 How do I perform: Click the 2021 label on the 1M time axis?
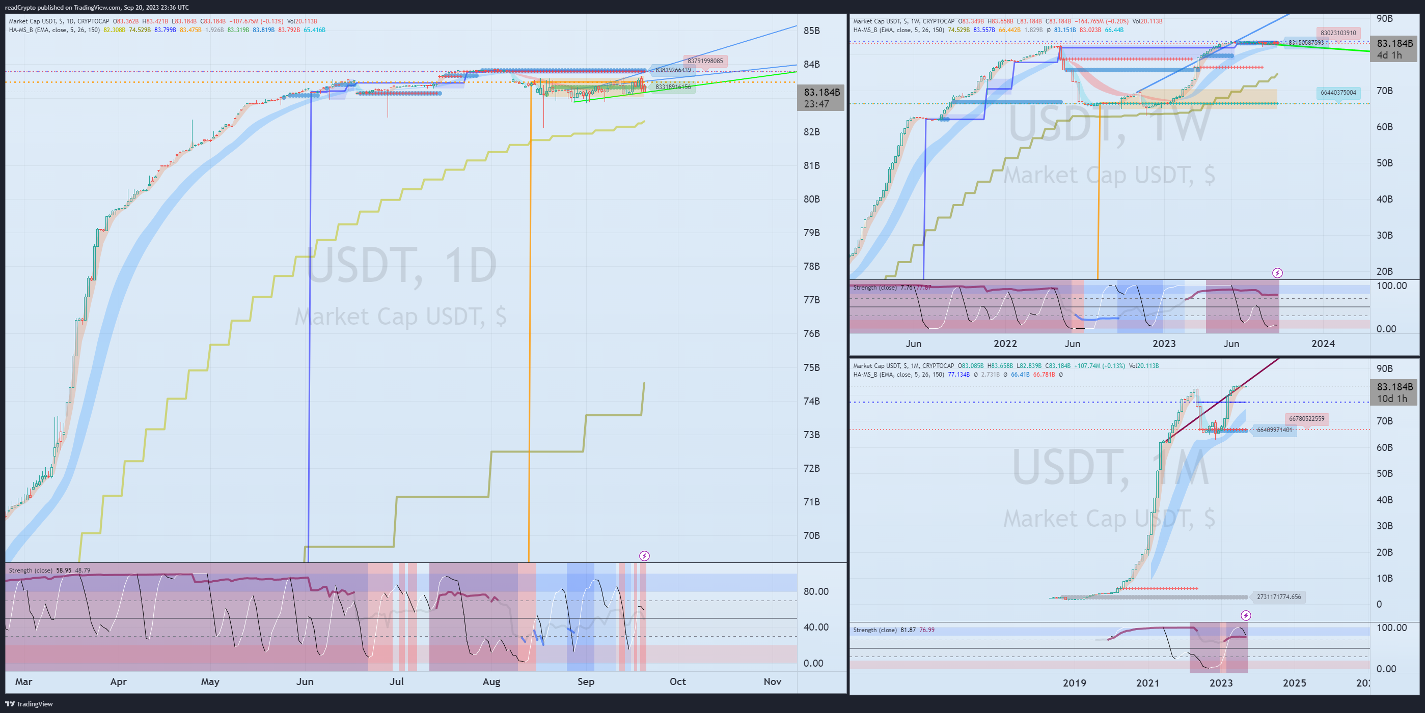coord(1148,682)
